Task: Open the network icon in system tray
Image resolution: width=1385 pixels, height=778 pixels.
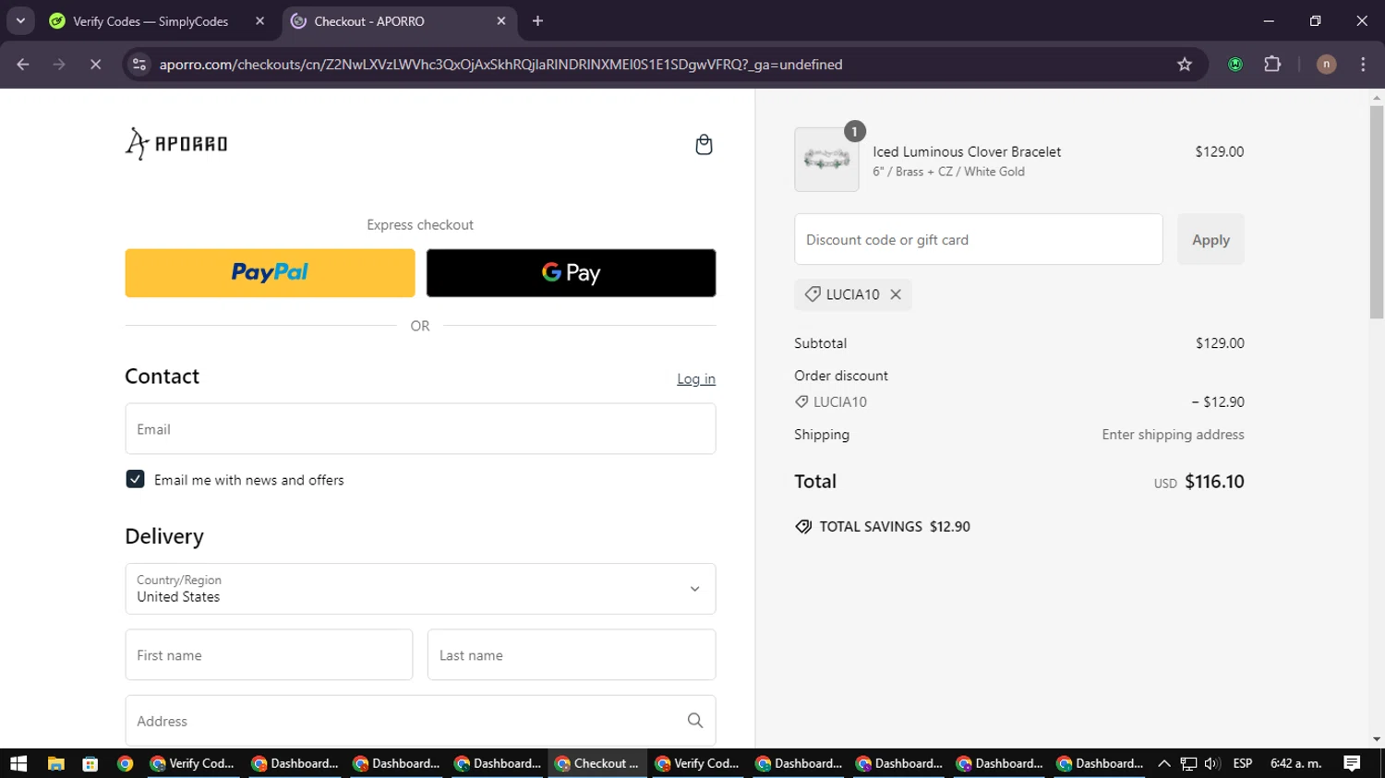Action: point(1188,763)
